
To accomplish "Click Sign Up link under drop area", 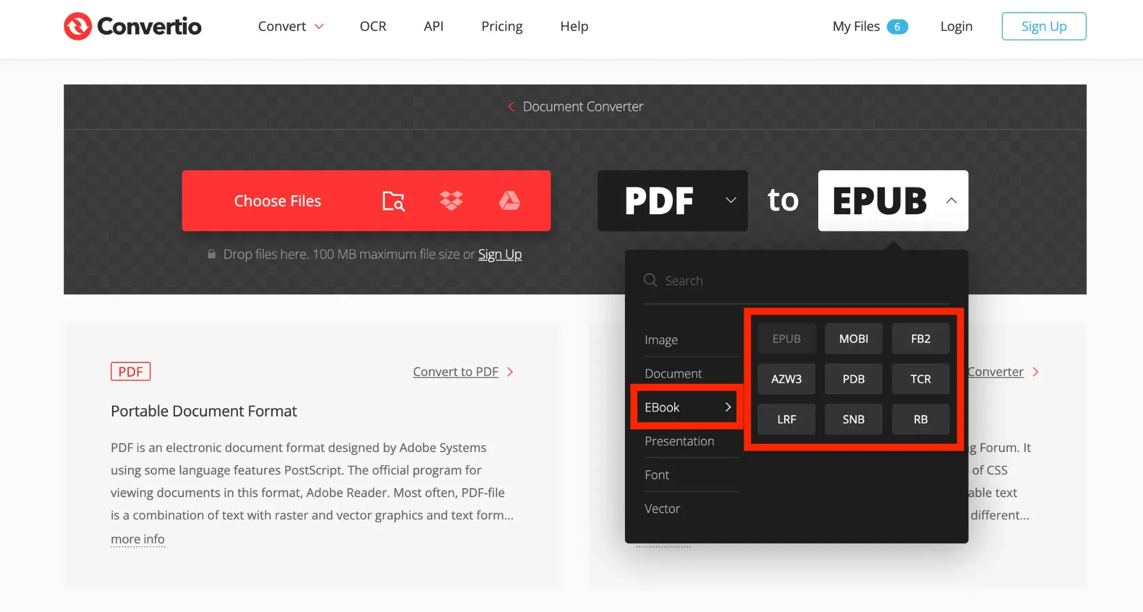I will (500, 254).
